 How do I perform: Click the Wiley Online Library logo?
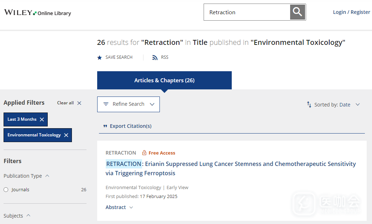click(37, 13)
